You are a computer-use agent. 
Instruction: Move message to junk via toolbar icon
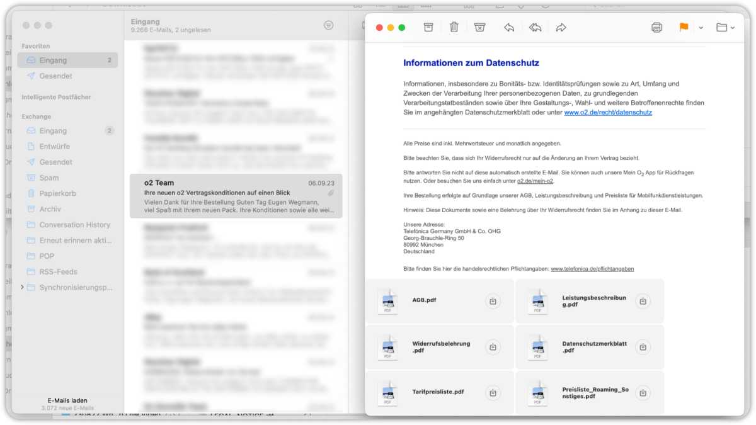tap(479, 27)
